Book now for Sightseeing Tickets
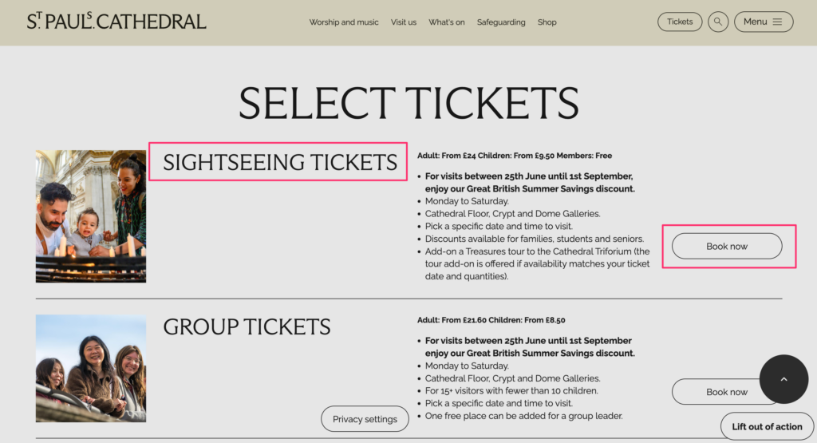Viewport: 817px width, 443px height. 727,246
